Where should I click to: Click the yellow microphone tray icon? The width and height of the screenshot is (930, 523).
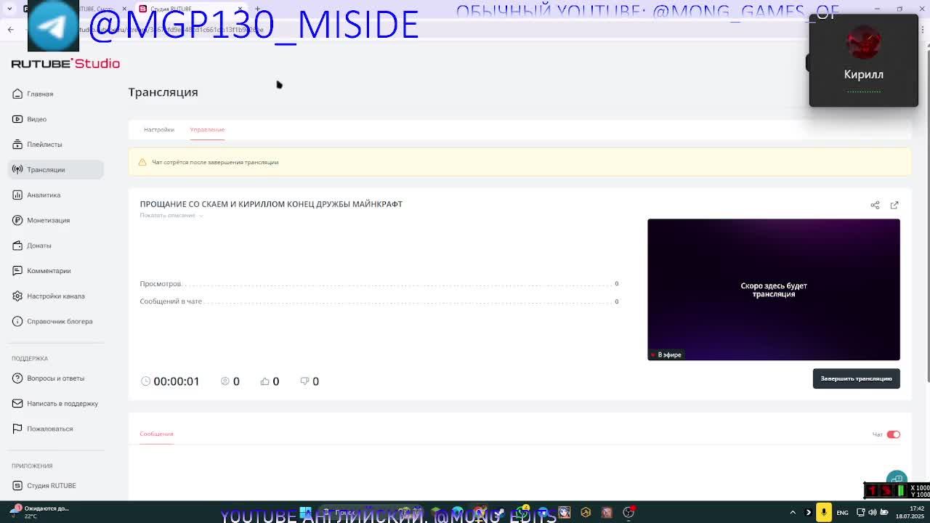[824, 512]
